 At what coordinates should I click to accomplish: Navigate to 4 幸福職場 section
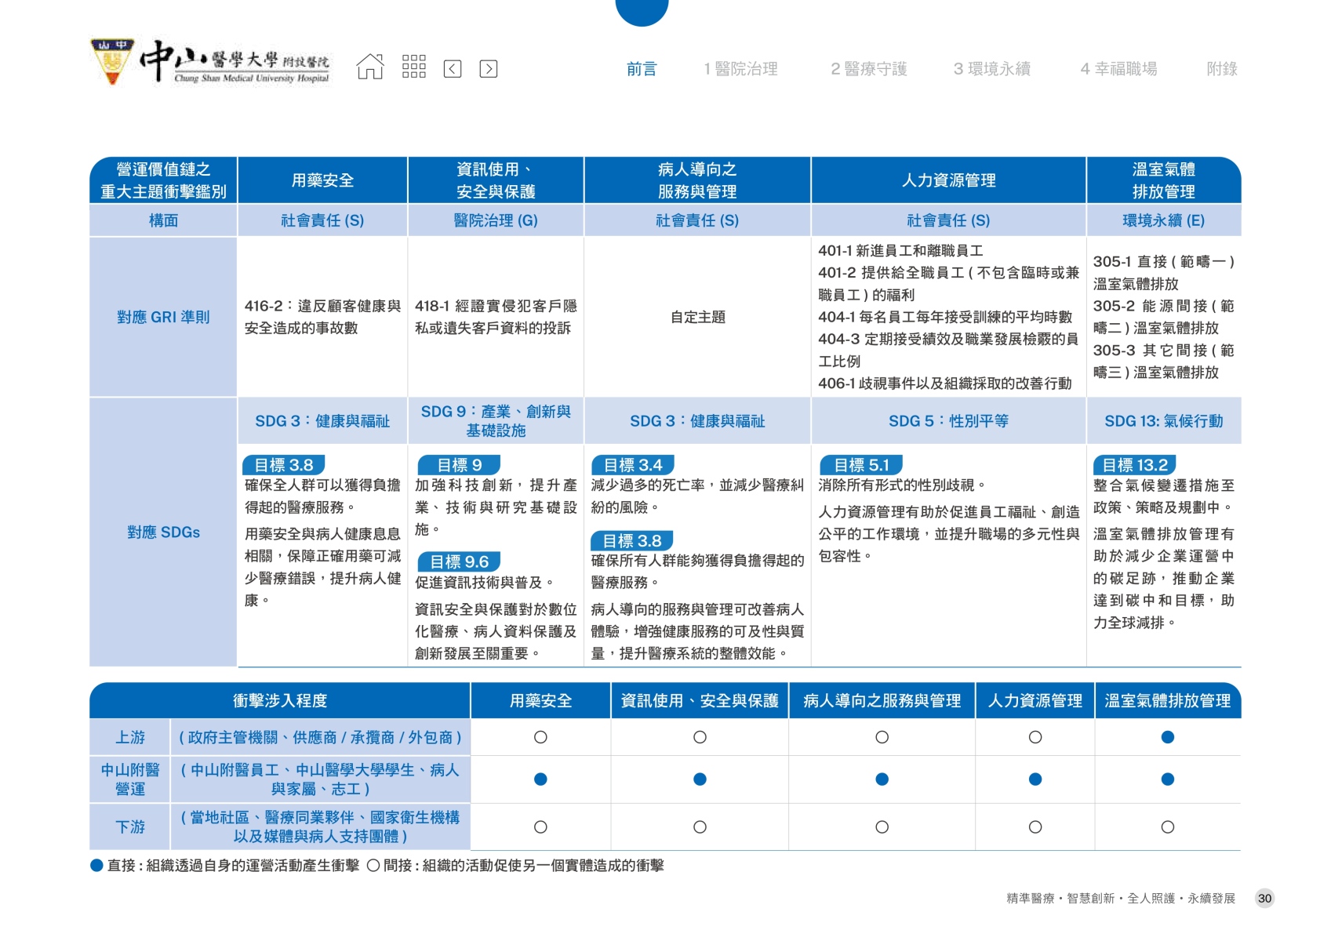pos(1118,69)
